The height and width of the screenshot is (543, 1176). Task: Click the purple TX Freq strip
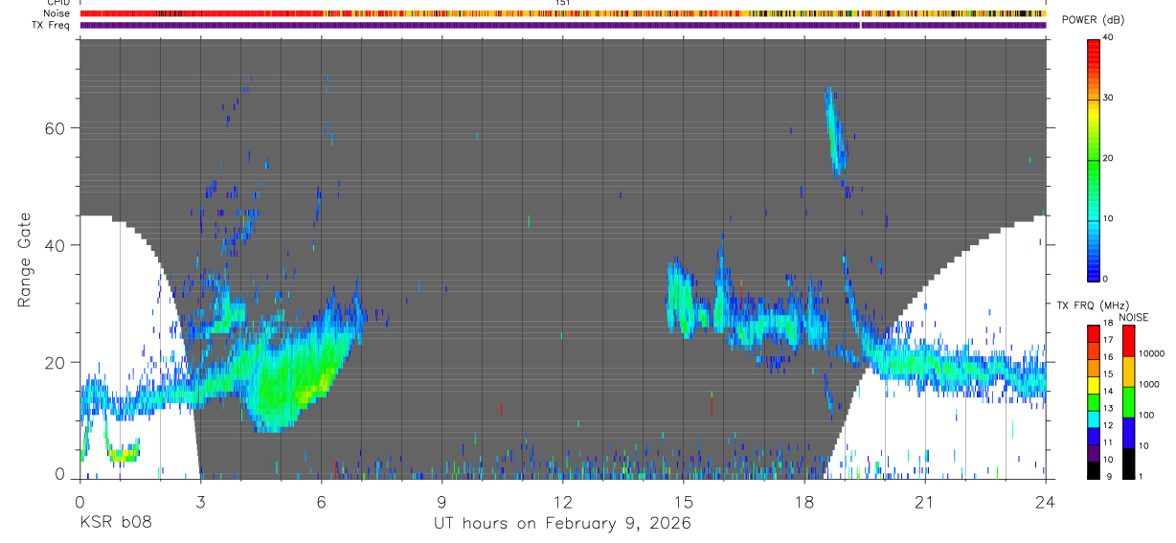click(562, 25)
